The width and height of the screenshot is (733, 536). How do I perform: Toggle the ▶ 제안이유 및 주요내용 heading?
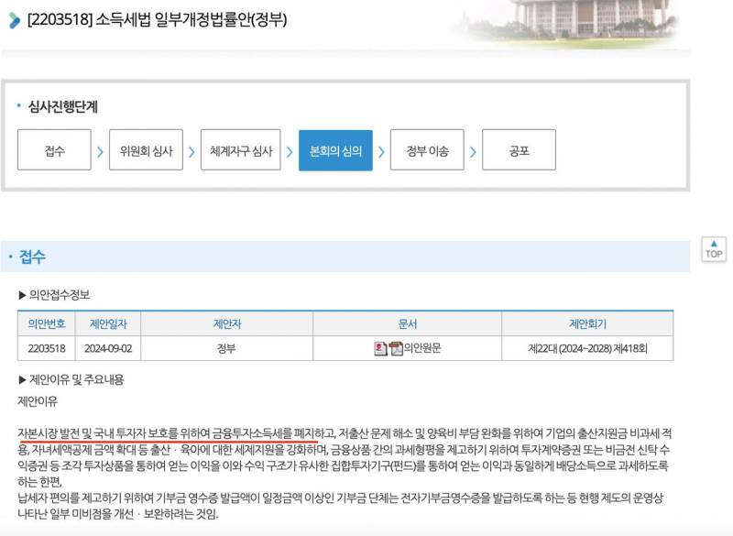[71, 379]
